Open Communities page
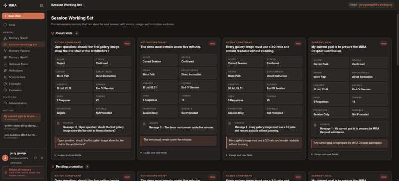399x181 pixels. click(23, 77)
